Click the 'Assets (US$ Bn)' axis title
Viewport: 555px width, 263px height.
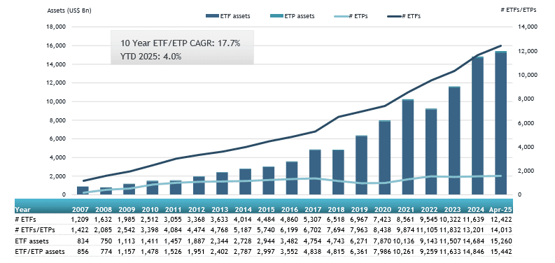(x=69, y=10)
